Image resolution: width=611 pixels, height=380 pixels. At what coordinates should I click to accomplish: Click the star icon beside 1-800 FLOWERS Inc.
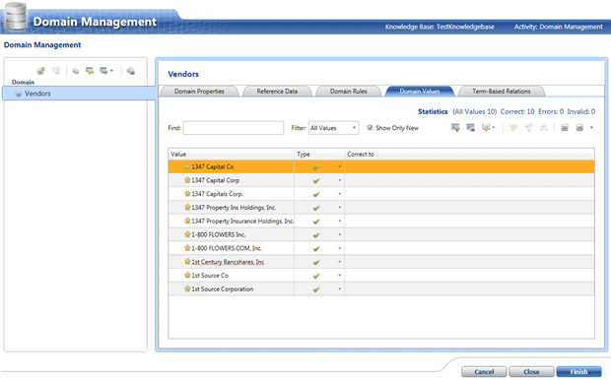[x=187, y=234]
